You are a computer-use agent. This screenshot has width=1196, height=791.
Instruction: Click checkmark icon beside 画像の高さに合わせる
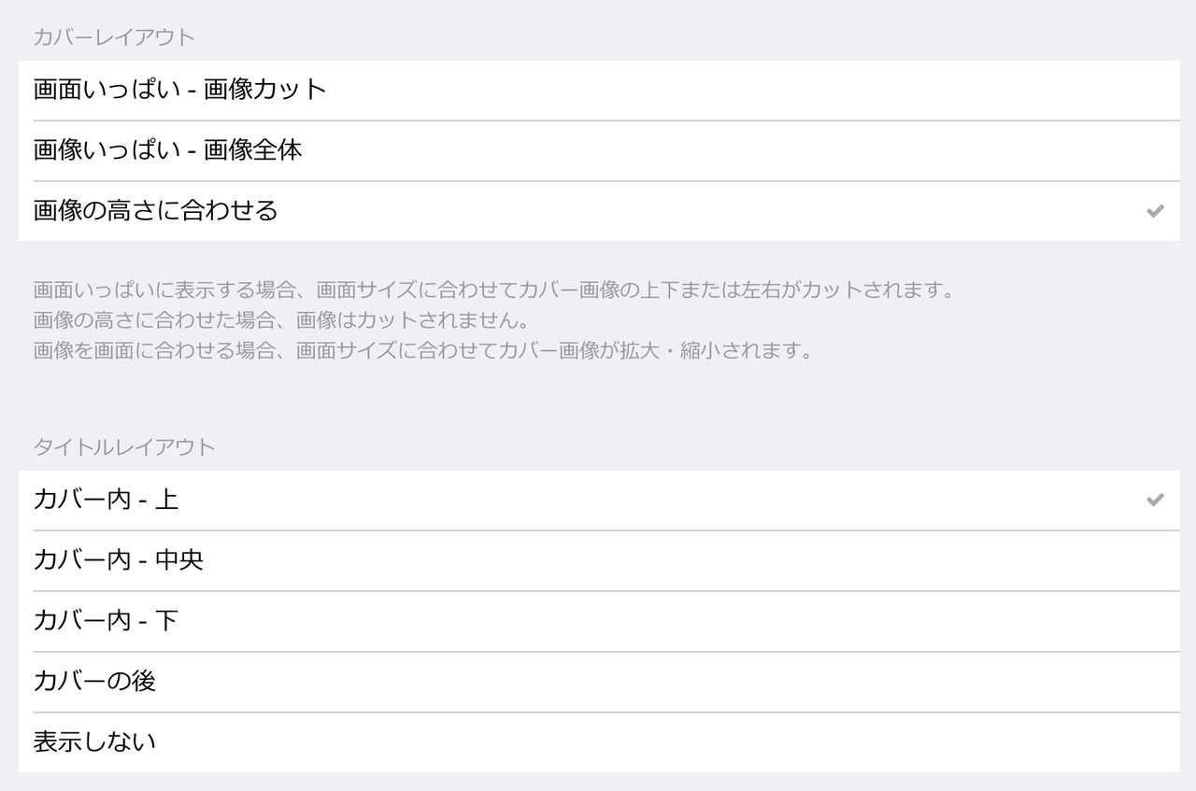click(x=1155, y=211)
